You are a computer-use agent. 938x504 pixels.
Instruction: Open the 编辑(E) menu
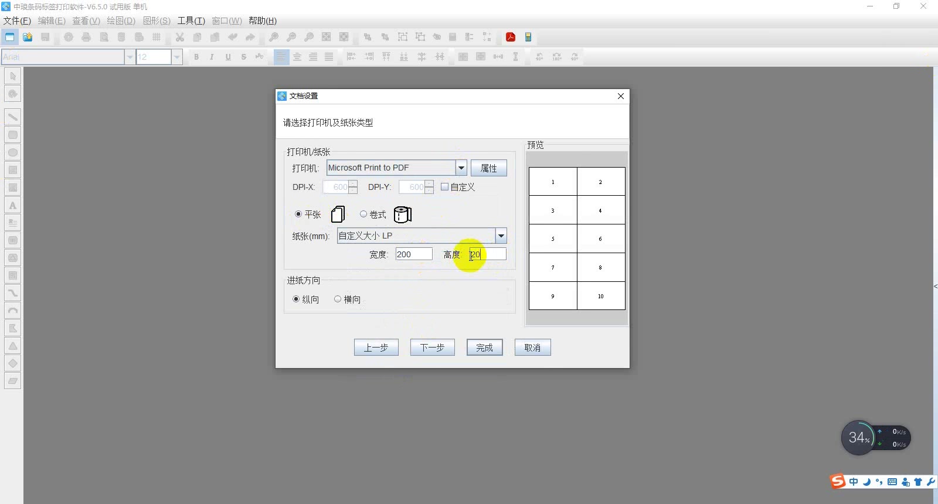click(x=52, y=21)
